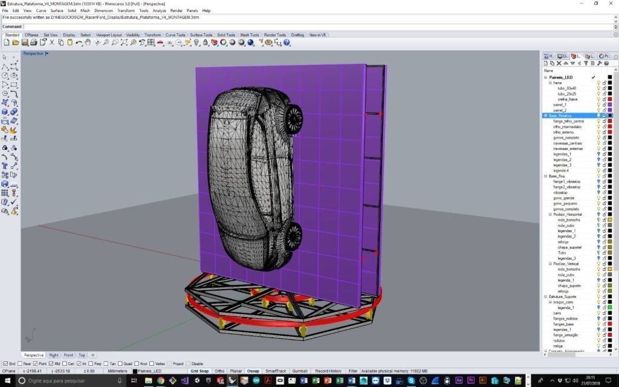Switch to the Surface Tools toolbar tab
619x387 pixels.
click(201, 35)
